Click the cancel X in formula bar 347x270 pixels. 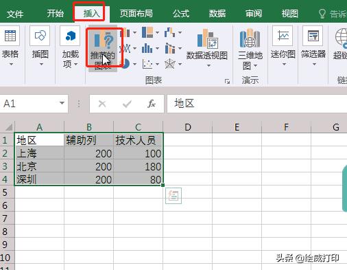click(x=102, y=104)
